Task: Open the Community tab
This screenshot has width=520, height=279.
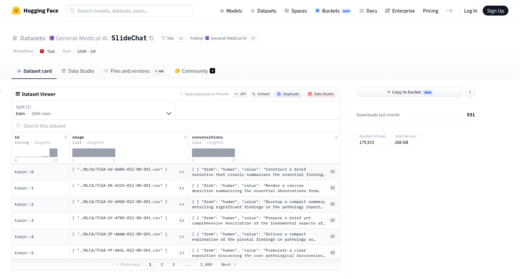Action: click(x=195, y=71)
